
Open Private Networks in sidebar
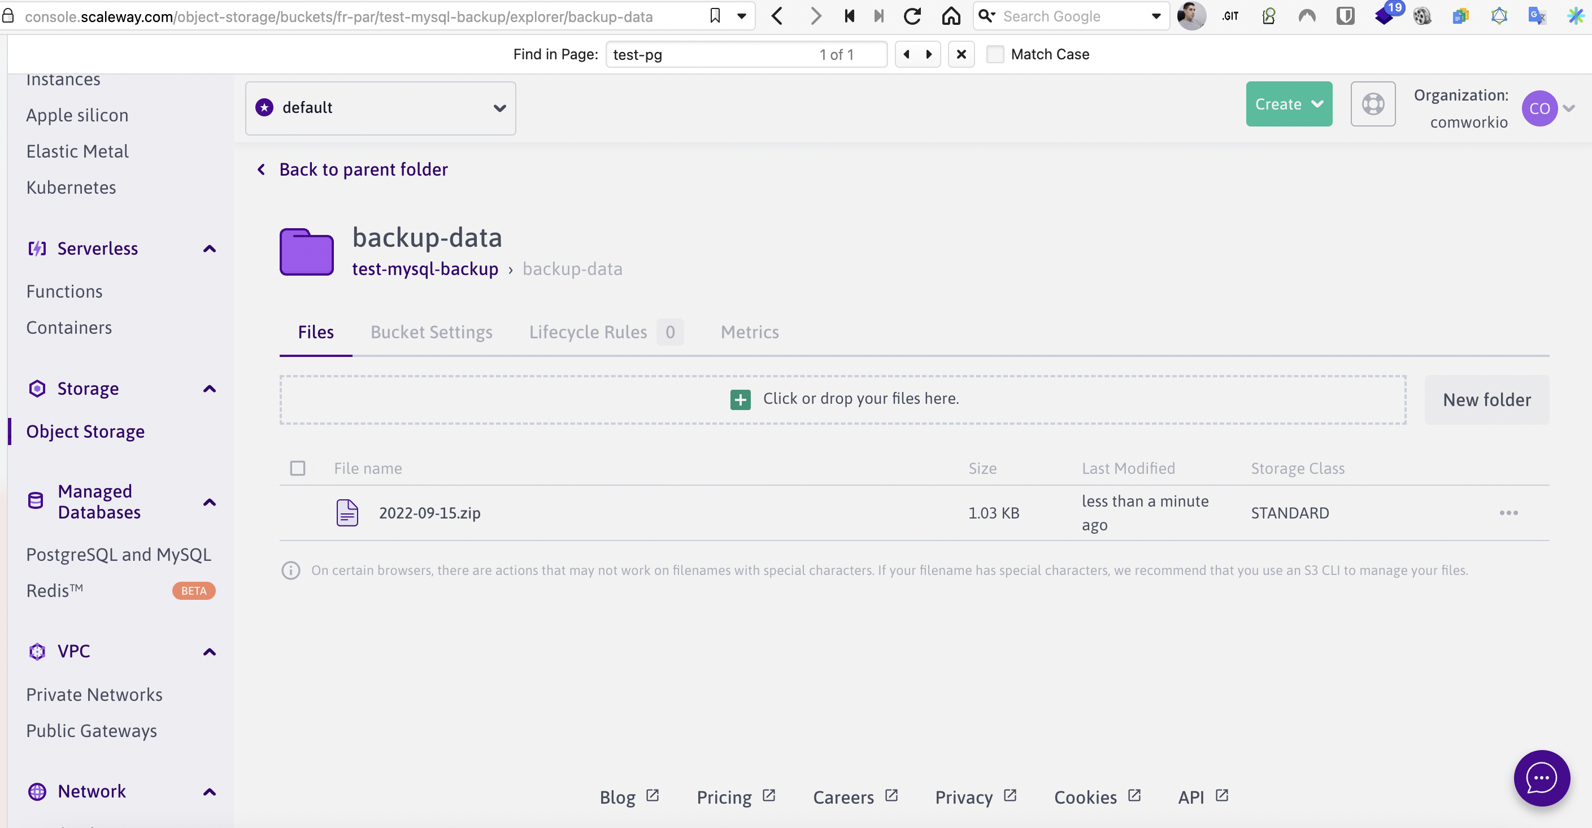point(94,695)
